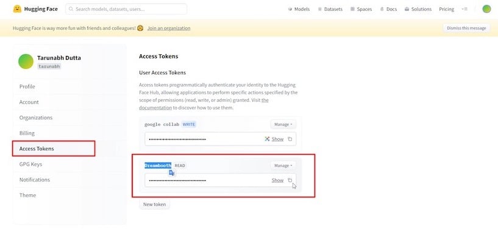The width and height of the screenshot is (498, 238).
Task: Open the more options menu icon
Action: tap(464, 9)
